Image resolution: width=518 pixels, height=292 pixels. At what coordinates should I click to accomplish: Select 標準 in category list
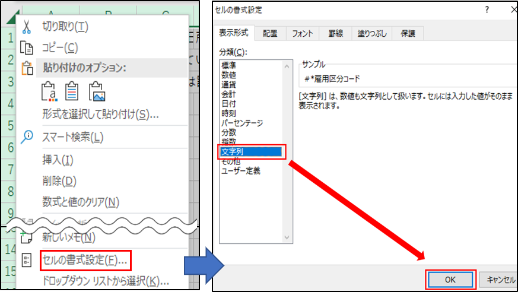click(x=229, y=65)
